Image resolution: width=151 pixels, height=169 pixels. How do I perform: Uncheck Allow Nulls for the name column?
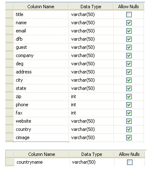coord(129,23)
